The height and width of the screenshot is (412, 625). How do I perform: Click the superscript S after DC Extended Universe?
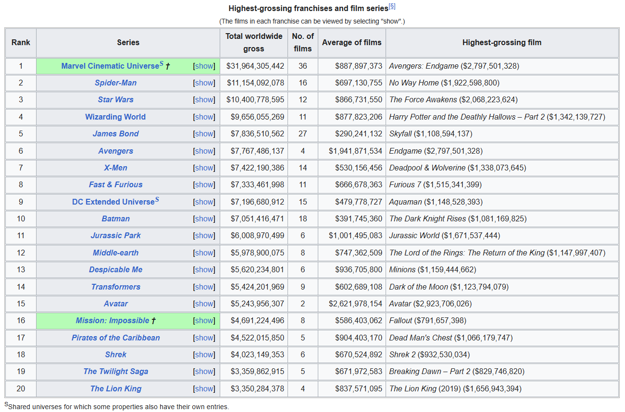[x=157, y=200]
